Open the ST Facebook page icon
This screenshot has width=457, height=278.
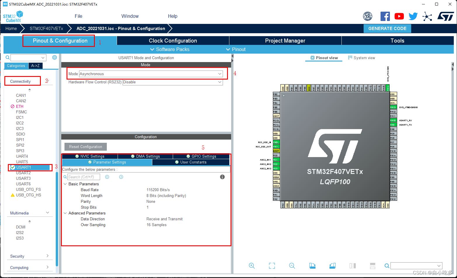point(385,16)
